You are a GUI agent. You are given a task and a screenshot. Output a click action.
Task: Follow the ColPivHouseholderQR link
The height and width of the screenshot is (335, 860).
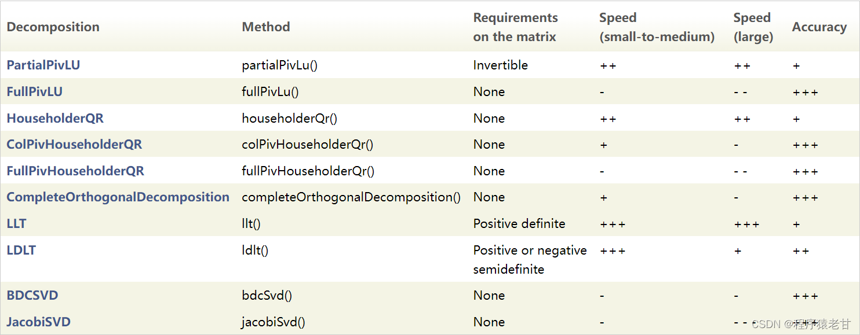point(74,144)
